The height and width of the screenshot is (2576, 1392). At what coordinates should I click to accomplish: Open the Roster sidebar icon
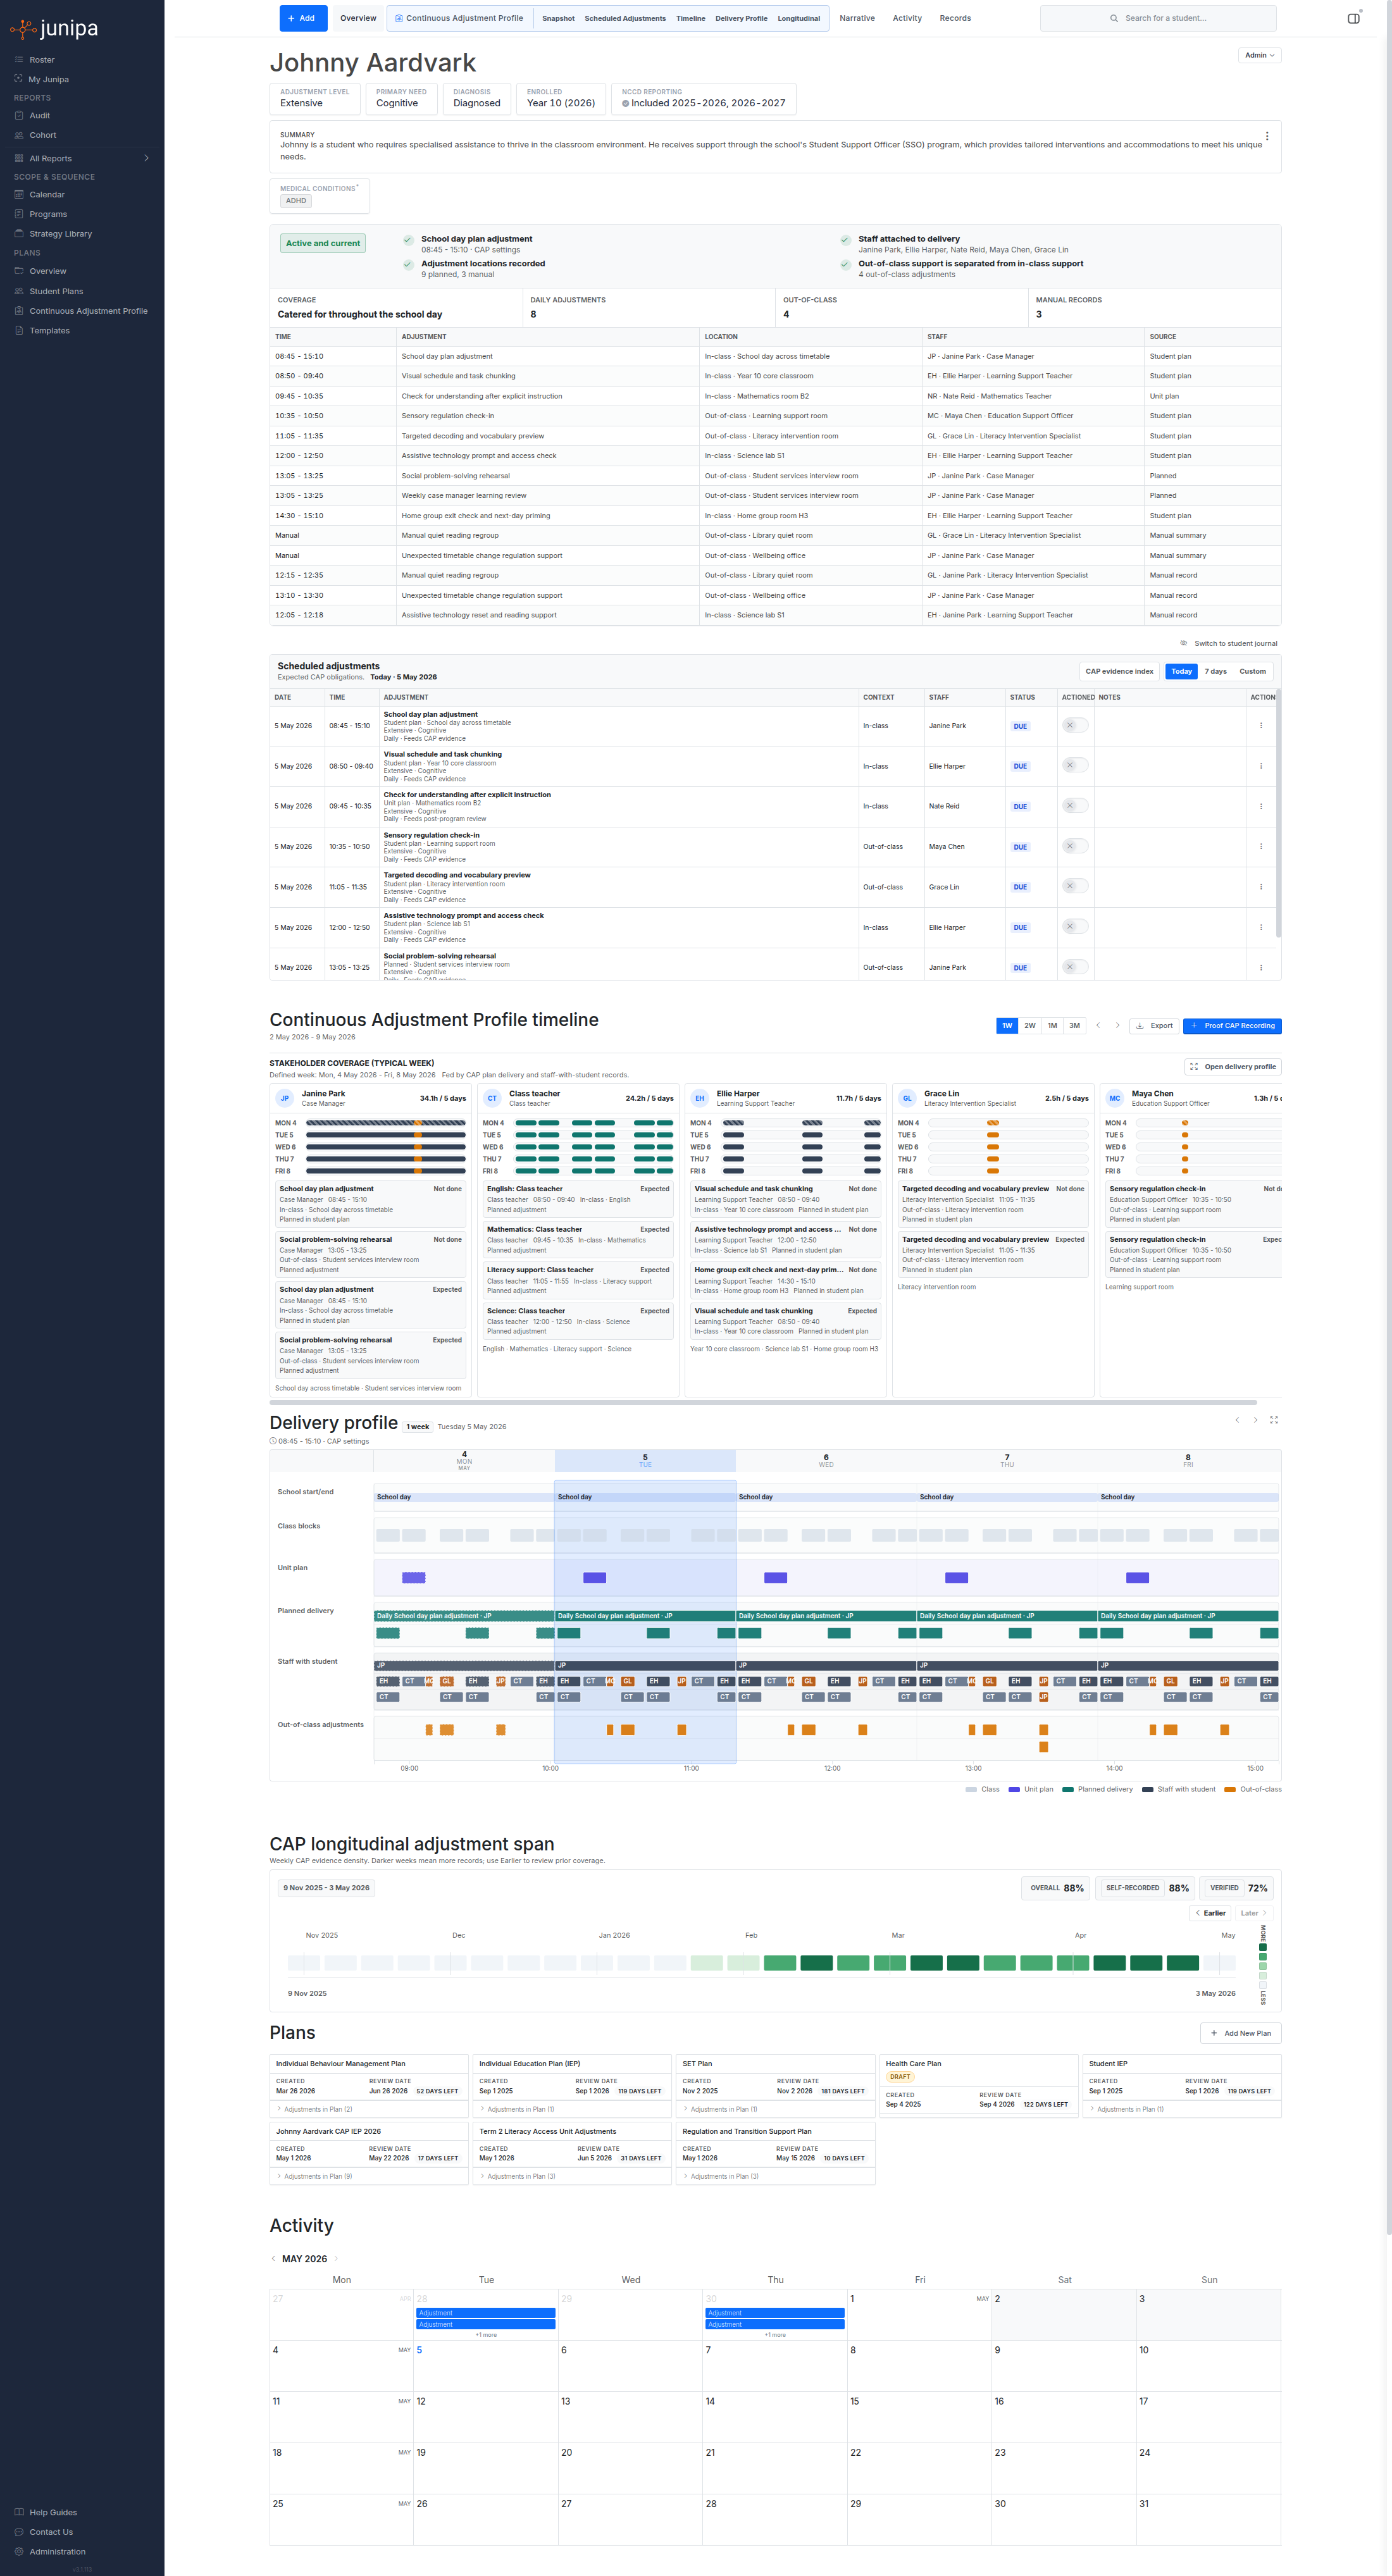coord(19,60)
